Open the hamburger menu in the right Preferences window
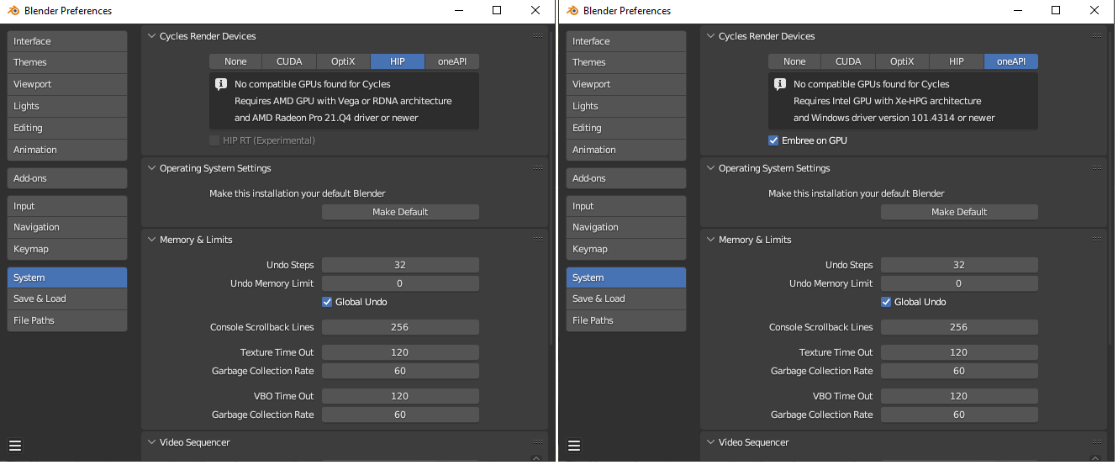This screenshot has width=1118, height=465. [574, 446]
